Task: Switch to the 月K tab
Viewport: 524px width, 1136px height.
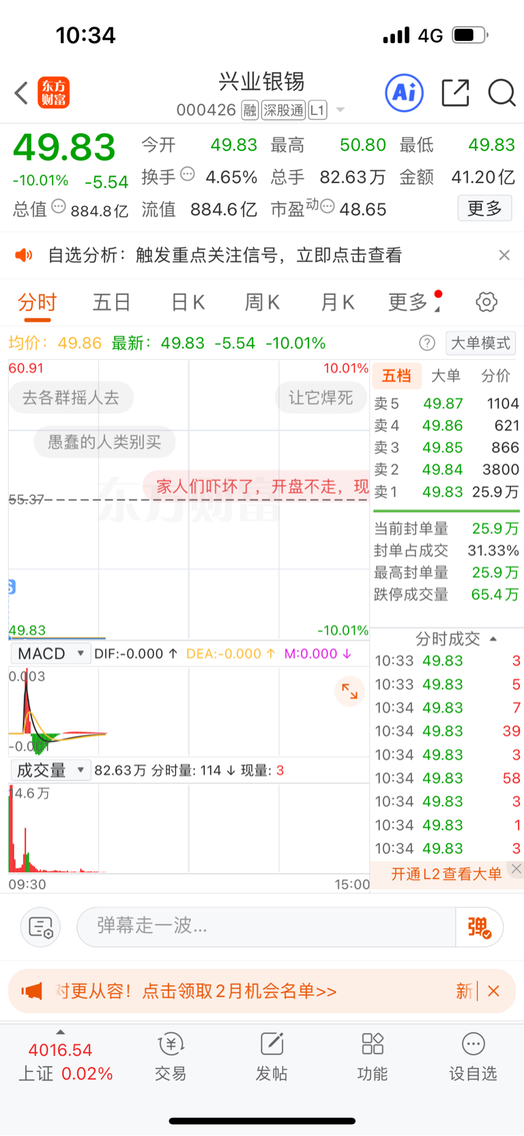Action: point(337,302)
